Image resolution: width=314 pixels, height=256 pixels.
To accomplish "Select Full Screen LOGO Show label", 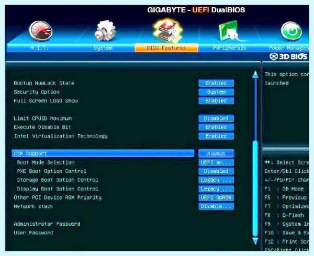I will click(46, 101).
